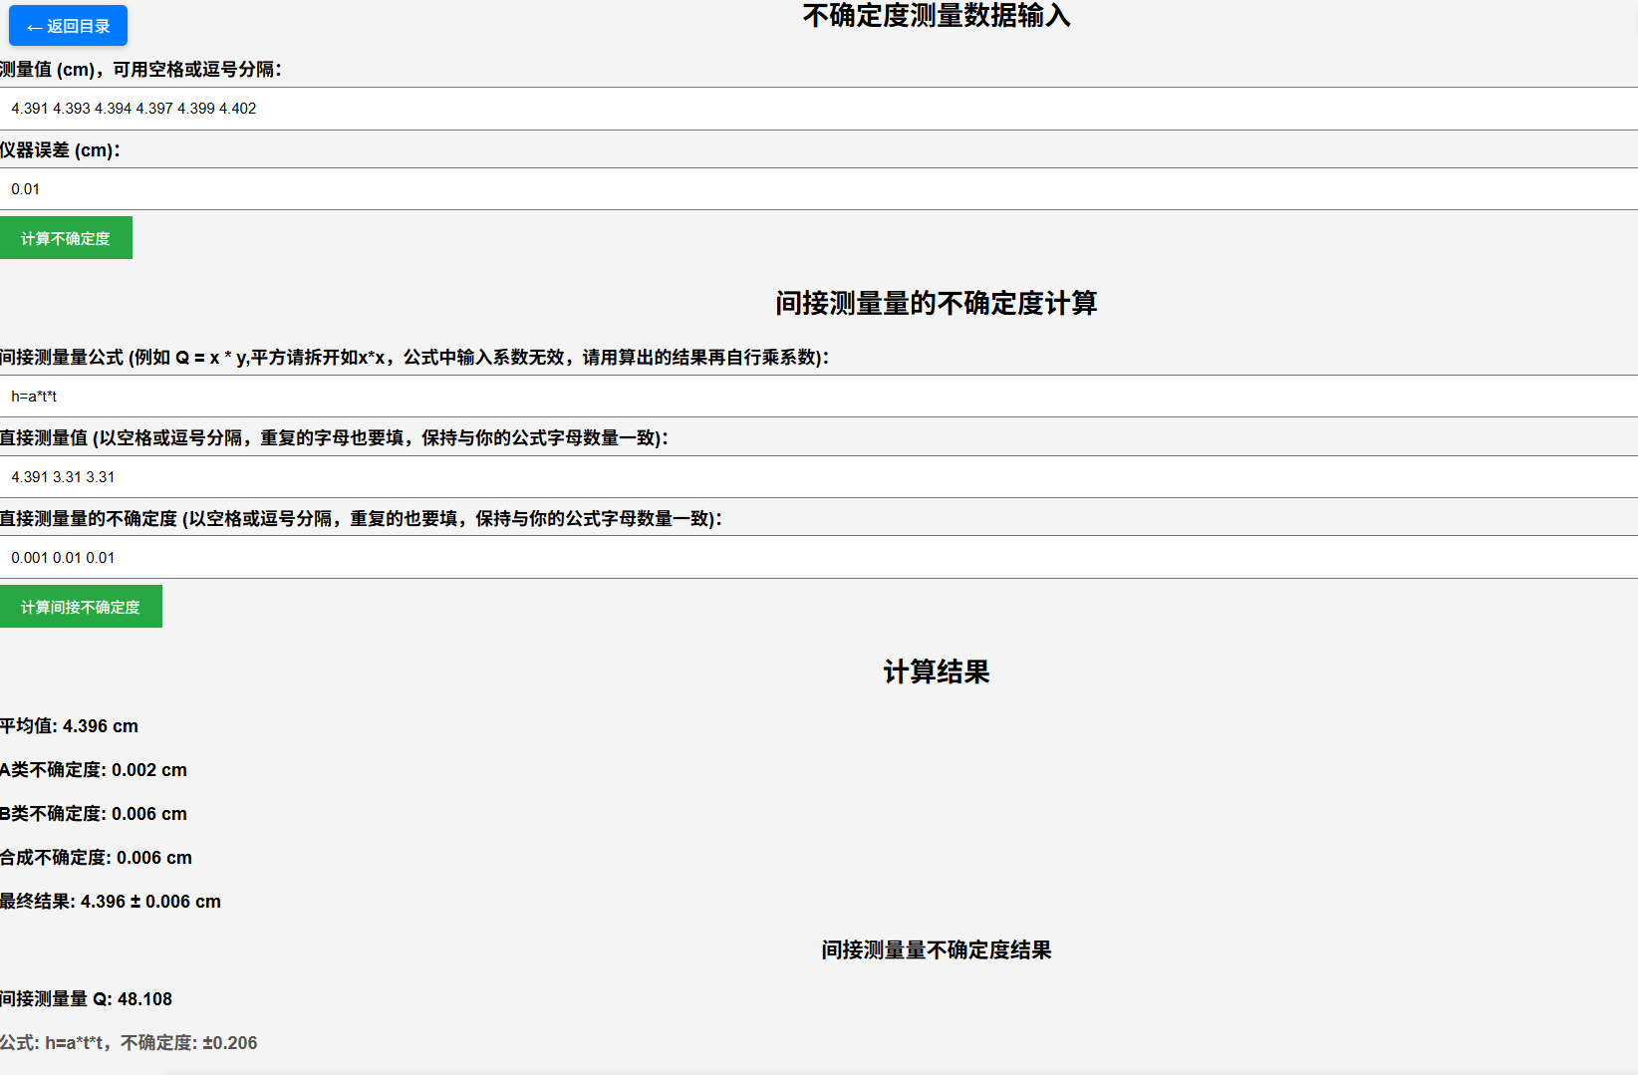Click the B类不确定度 result line
The height and width of the screenshot is (1075, 1638).
coord(94,813)
